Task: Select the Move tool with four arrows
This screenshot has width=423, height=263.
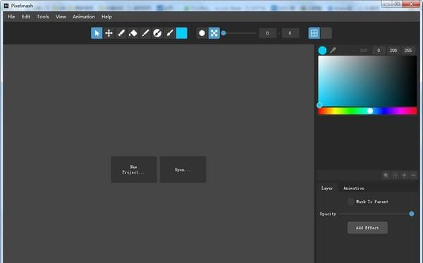Action: [109, 33]
